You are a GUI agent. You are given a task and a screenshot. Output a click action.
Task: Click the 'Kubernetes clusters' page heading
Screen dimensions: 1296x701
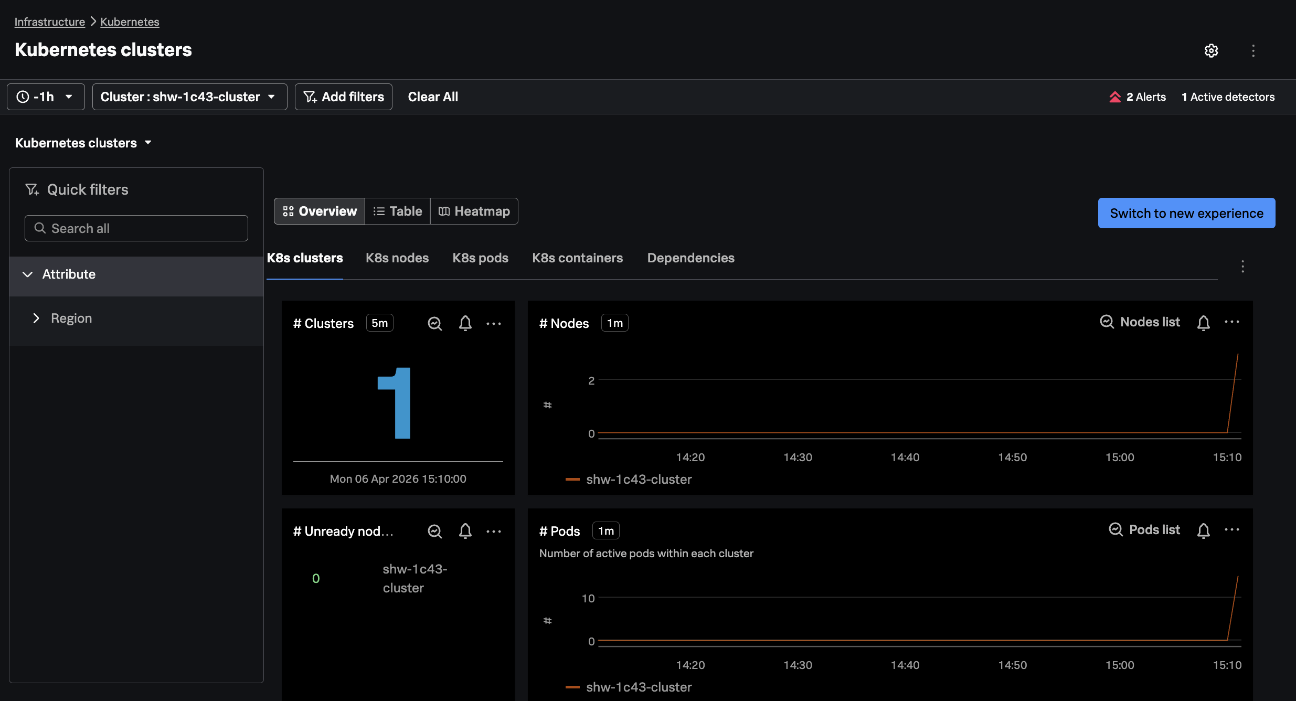[103, 49]
